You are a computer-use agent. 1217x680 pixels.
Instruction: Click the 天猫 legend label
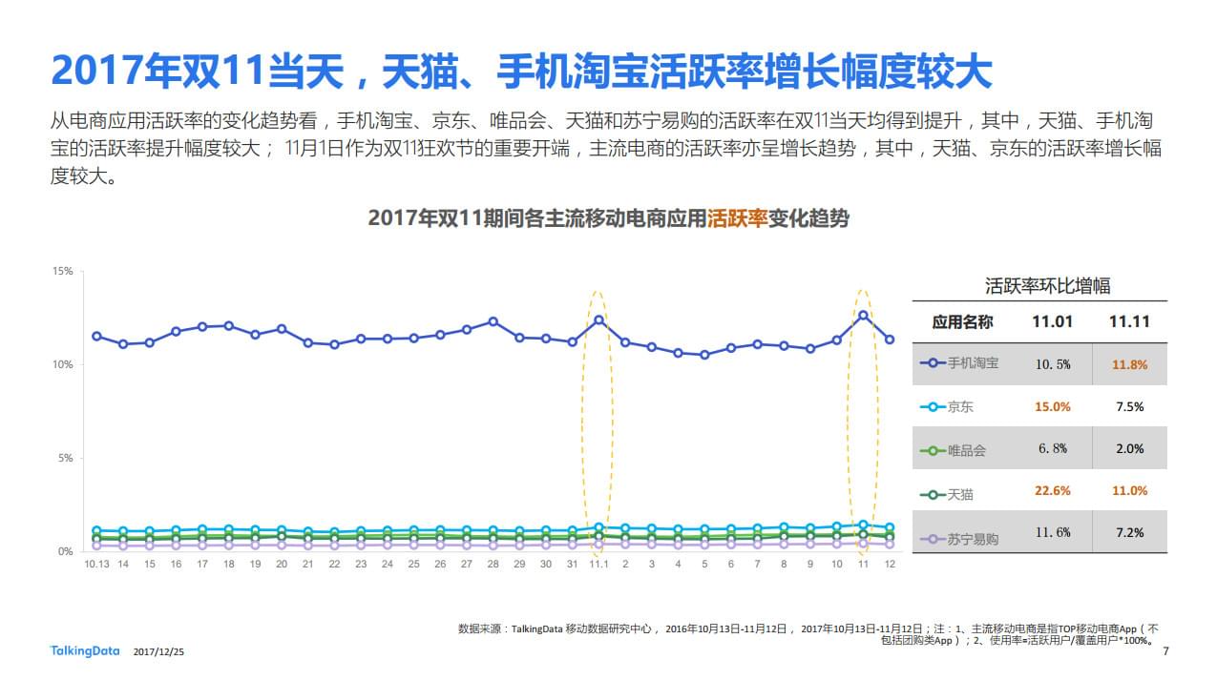(x=960, y=495)
